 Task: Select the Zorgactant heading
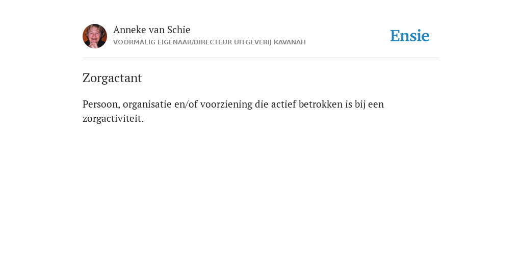tap(112, 78)
